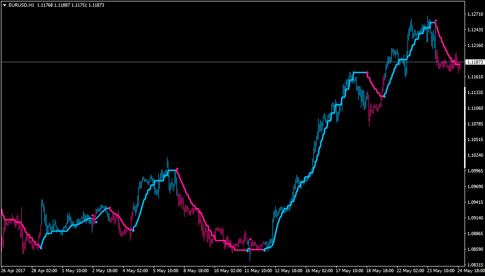Click the pink sell dot at chart's highest peak
This screenshot has width=485, height=276.
tap(436, 21)
